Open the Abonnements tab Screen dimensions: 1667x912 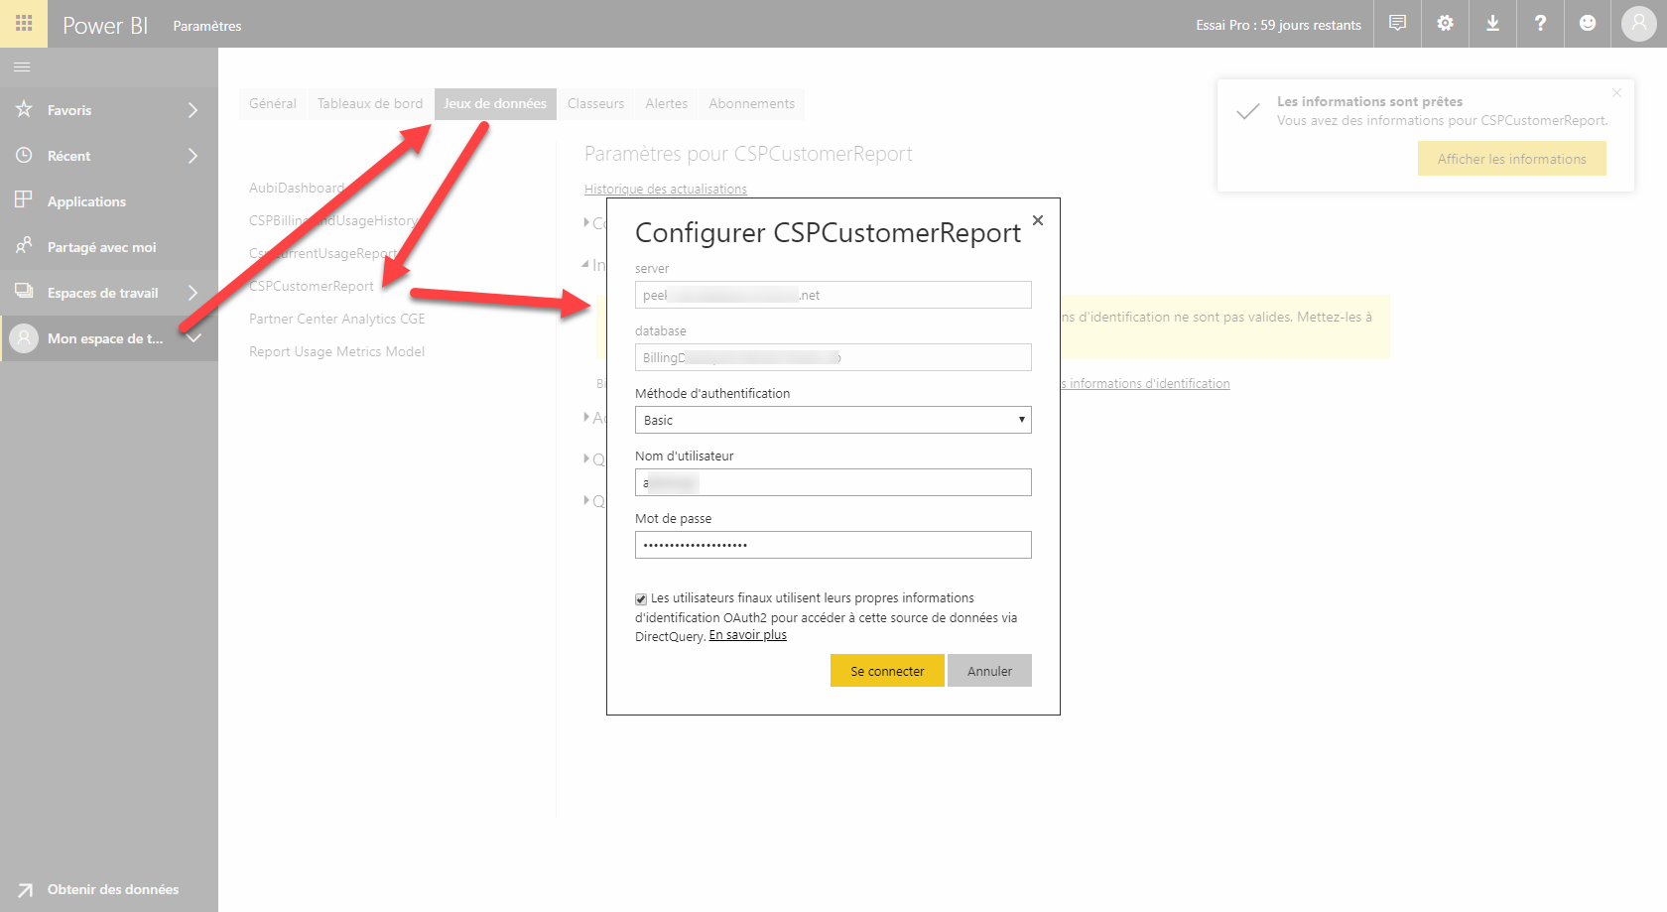click(x=752, y=103)
